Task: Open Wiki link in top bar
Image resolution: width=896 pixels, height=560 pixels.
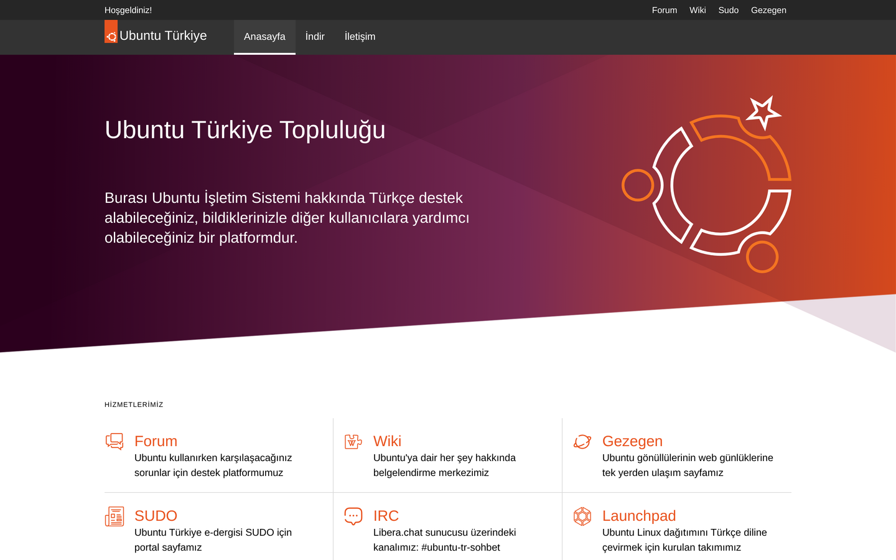Action: click(698, 10)
